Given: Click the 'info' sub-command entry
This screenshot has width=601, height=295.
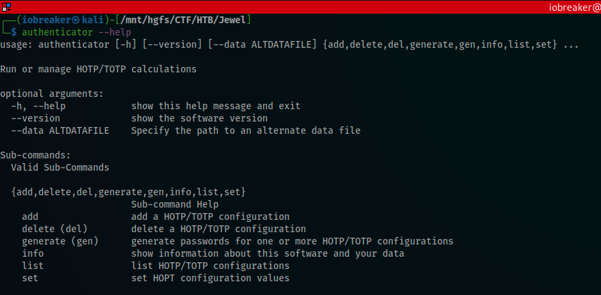Looking at the screenshot, I should point(33,253).
